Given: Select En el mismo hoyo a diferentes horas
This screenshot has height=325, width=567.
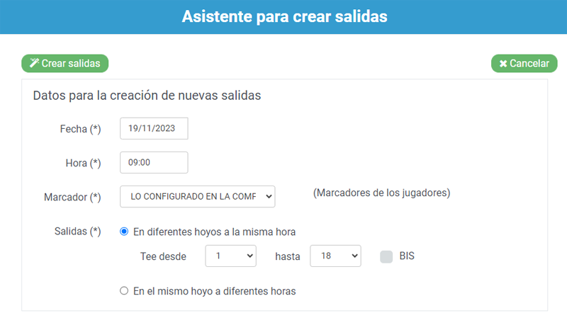Looking at the screenshot, I should 124,291.
